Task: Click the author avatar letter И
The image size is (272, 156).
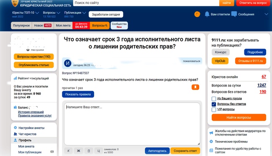Action: pos(68,63)
